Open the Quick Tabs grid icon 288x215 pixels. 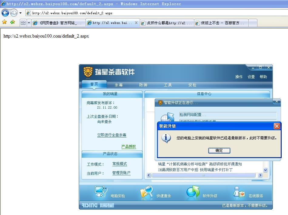pyautogui.click(x=23, y=23)
